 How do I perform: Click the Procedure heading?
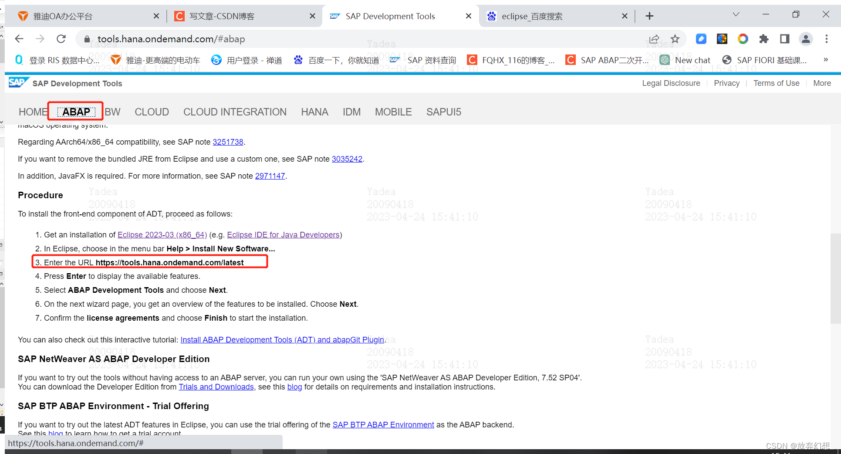tap(41, 195)
